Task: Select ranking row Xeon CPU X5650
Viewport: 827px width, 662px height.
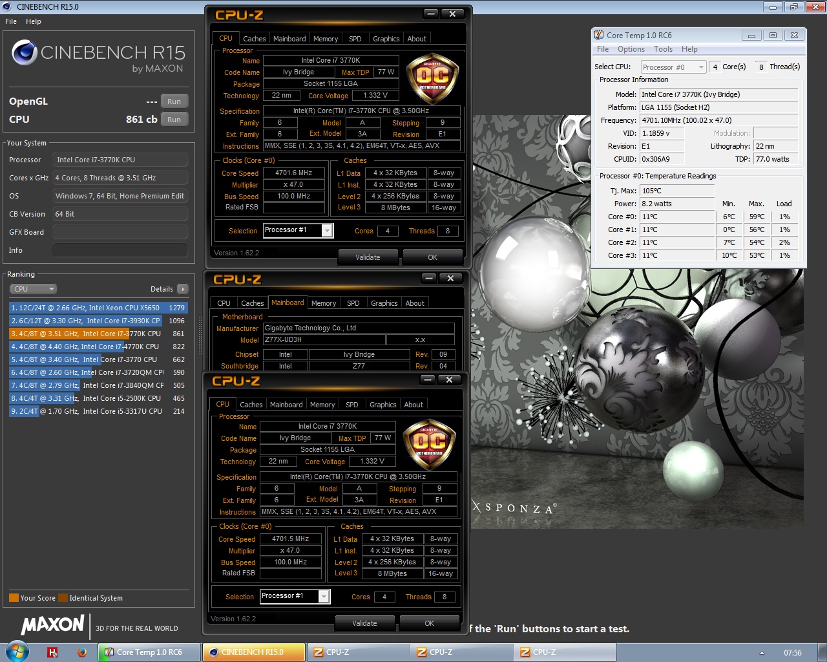Action: (98, 308)
